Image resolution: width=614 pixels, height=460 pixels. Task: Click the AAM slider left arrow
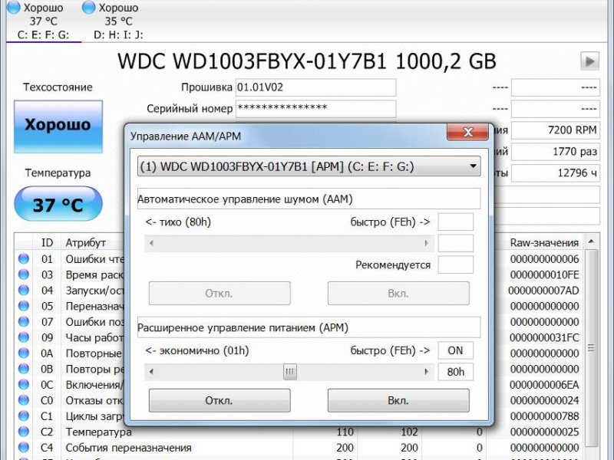click(151, 243)
